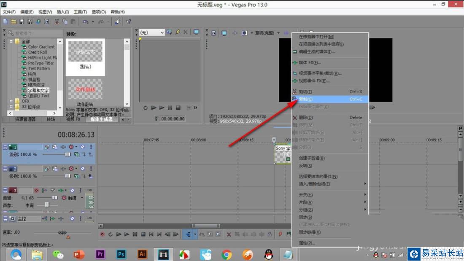Mute video track 1
This screenshot has height=261, width=464.
(x=83, y=147)
